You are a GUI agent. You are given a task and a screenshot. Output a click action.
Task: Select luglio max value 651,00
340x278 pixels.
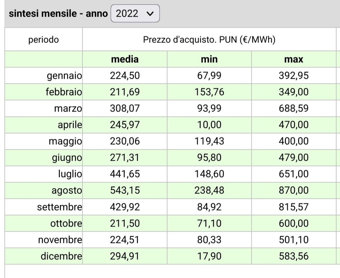pyautogui.click(x=294, y=174)
